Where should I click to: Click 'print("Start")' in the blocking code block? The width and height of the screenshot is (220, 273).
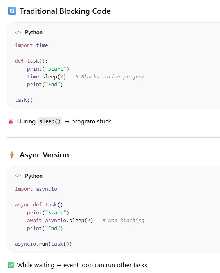click(x=48, y=69)
